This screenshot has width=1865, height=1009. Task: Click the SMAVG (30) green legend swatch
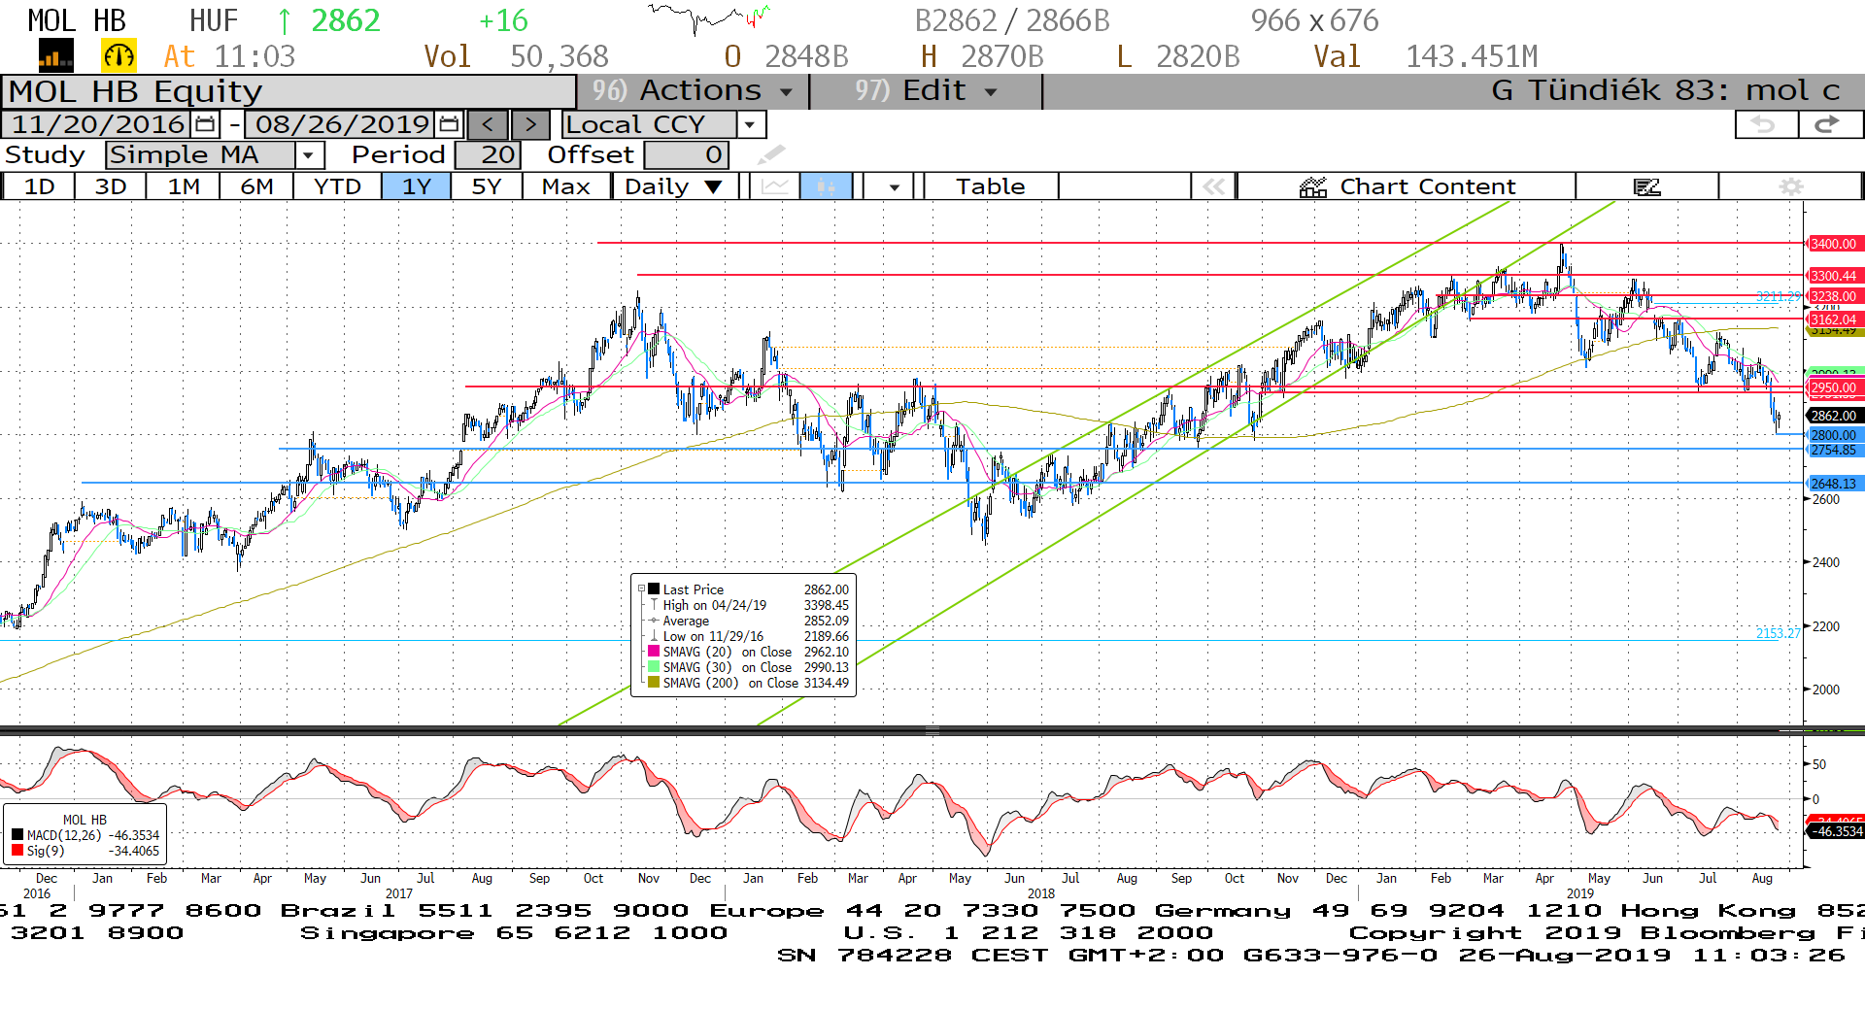point(655,666)
